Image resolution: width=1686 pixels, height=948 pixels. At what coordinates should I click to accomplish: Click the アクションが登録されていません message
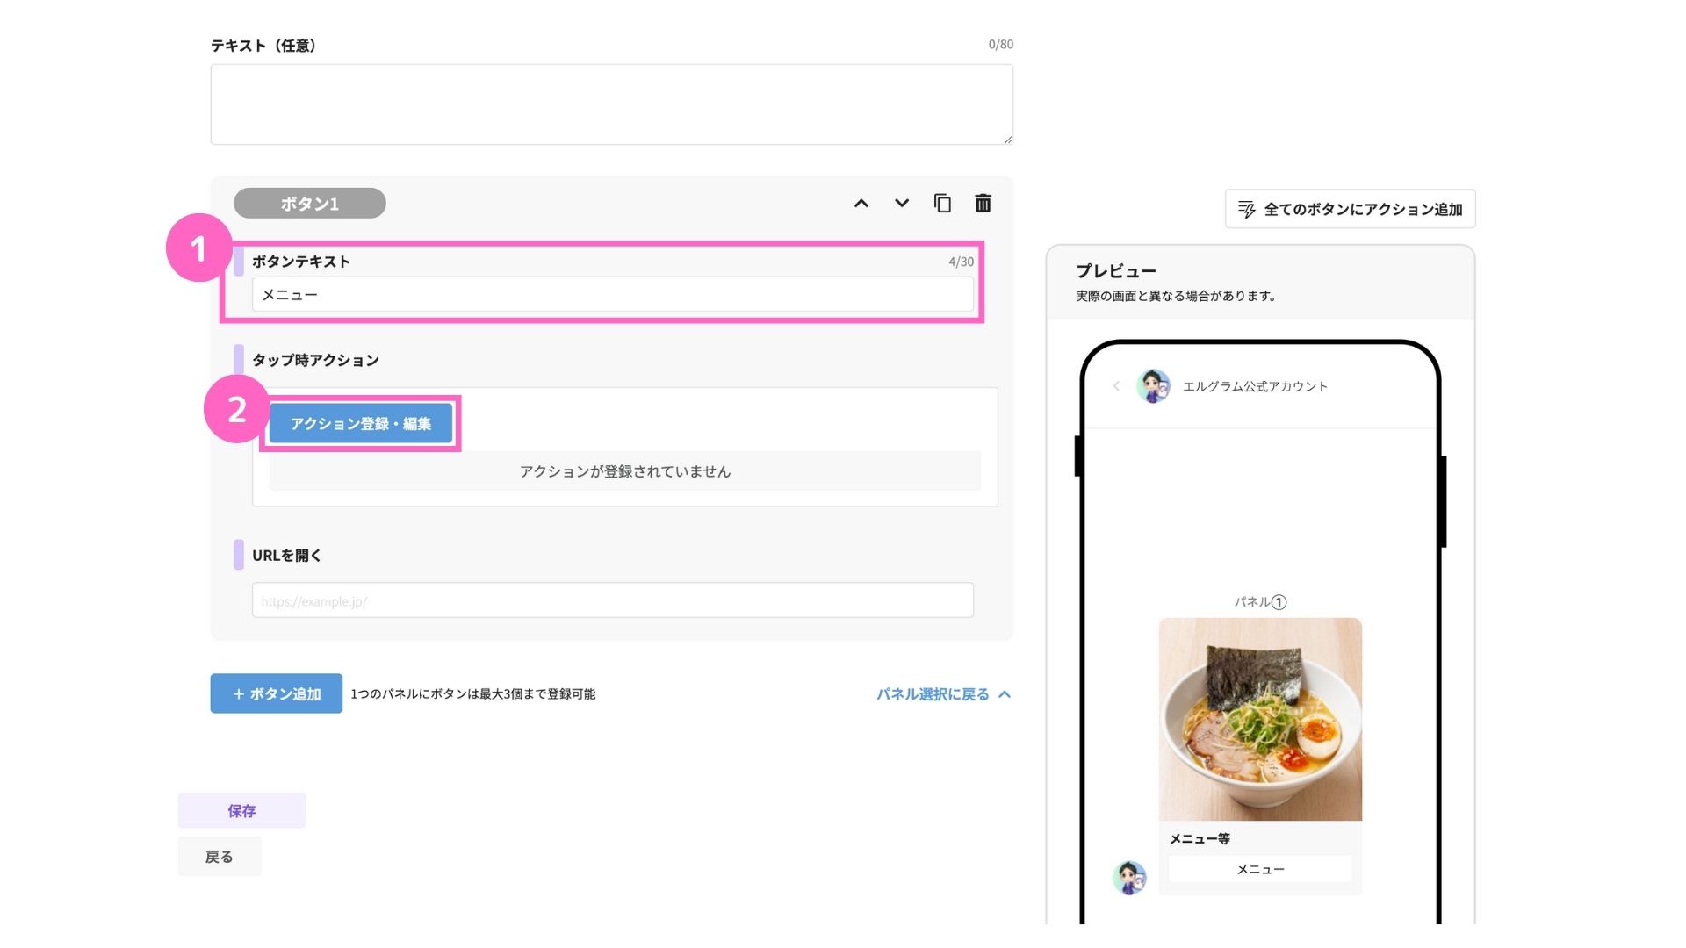[624, 471]
